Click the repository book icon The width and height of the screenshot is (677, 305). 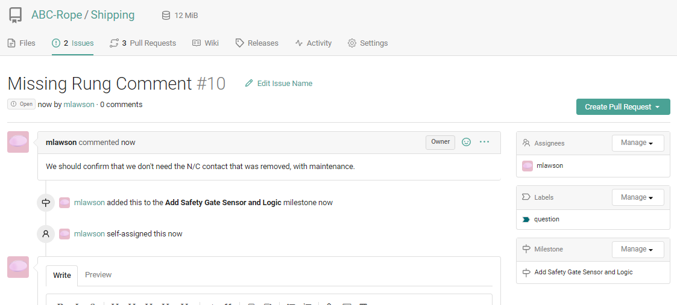pyautogui.click(x=16, y=15)
